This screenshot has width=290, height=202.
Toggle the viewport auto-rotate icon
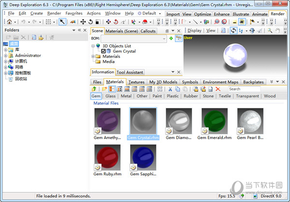[233, 31]
